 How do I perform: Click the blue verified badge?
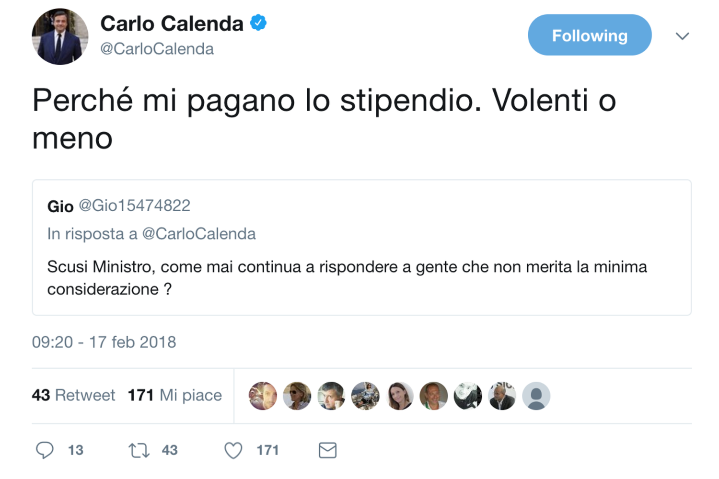click(258, 23)
